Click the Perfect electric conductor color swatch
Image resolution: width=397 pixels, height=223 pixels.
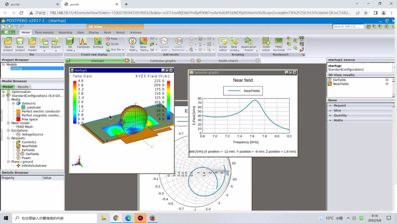coord(18,111)
